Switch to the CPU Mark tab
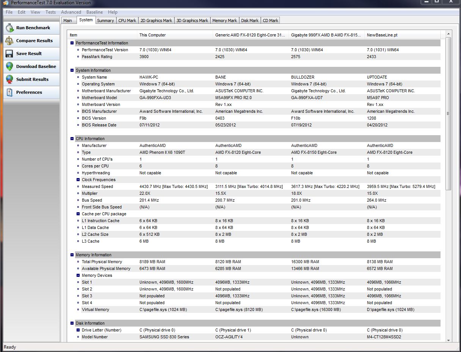The width and height of the screenshot is (461, 352). point(127,21)
